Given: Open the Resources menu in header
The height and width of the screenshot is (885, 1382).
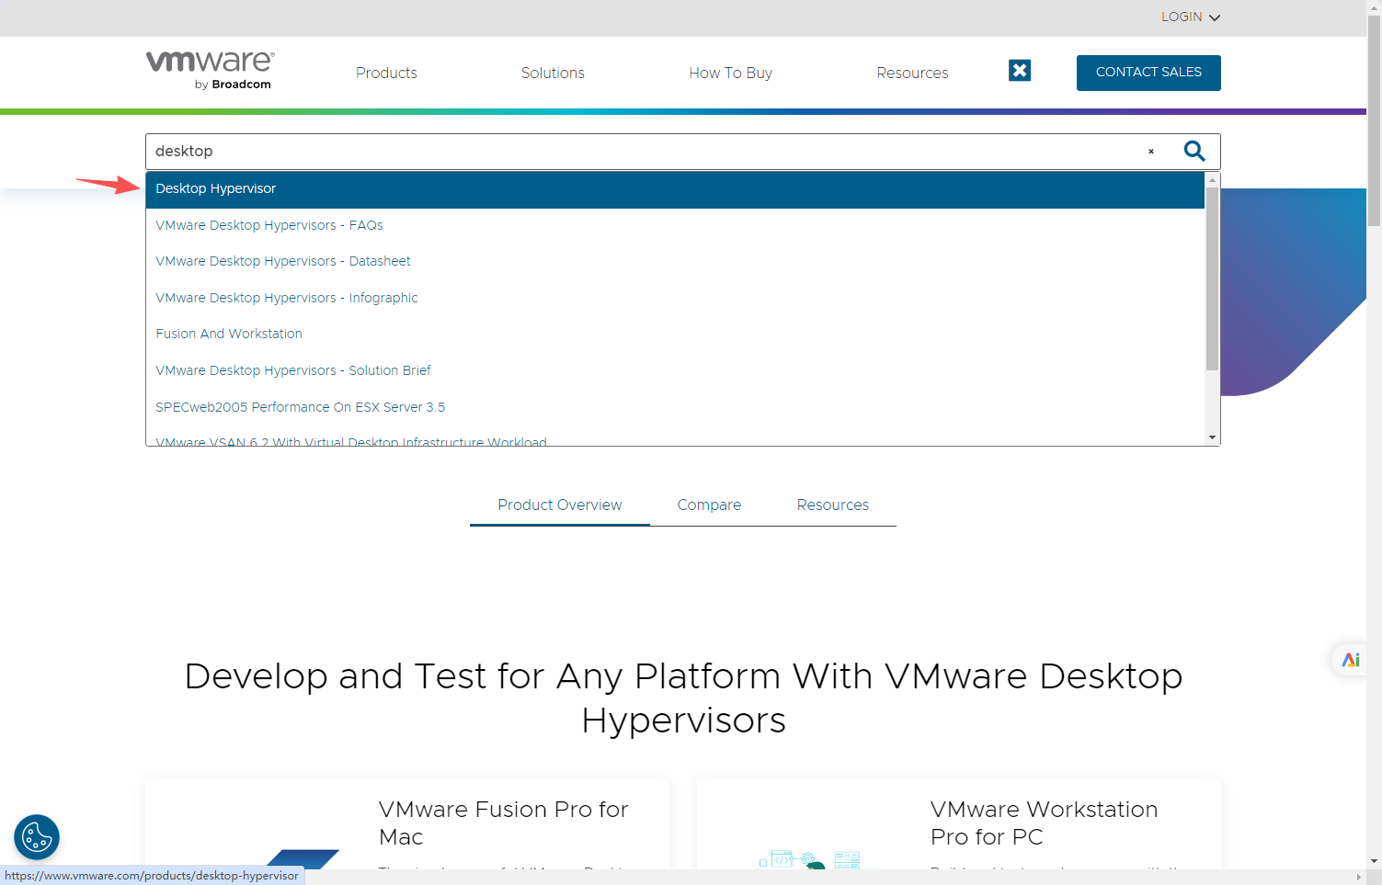Looking at the screenshot, I should [x=912, y=73].
